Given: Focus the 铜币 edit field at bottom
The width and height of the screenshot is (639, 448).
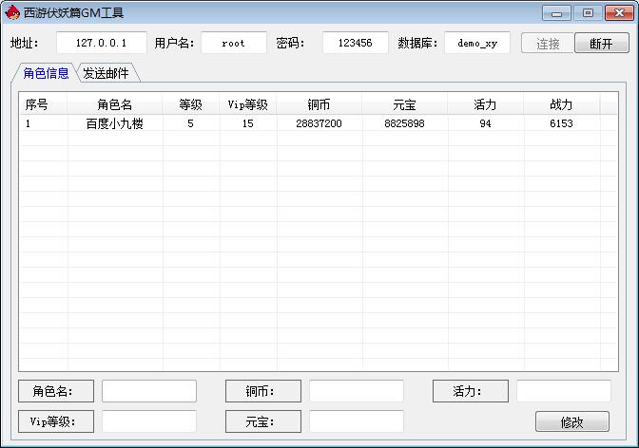Looking at the screenshot, I should [x=356, y=391].
